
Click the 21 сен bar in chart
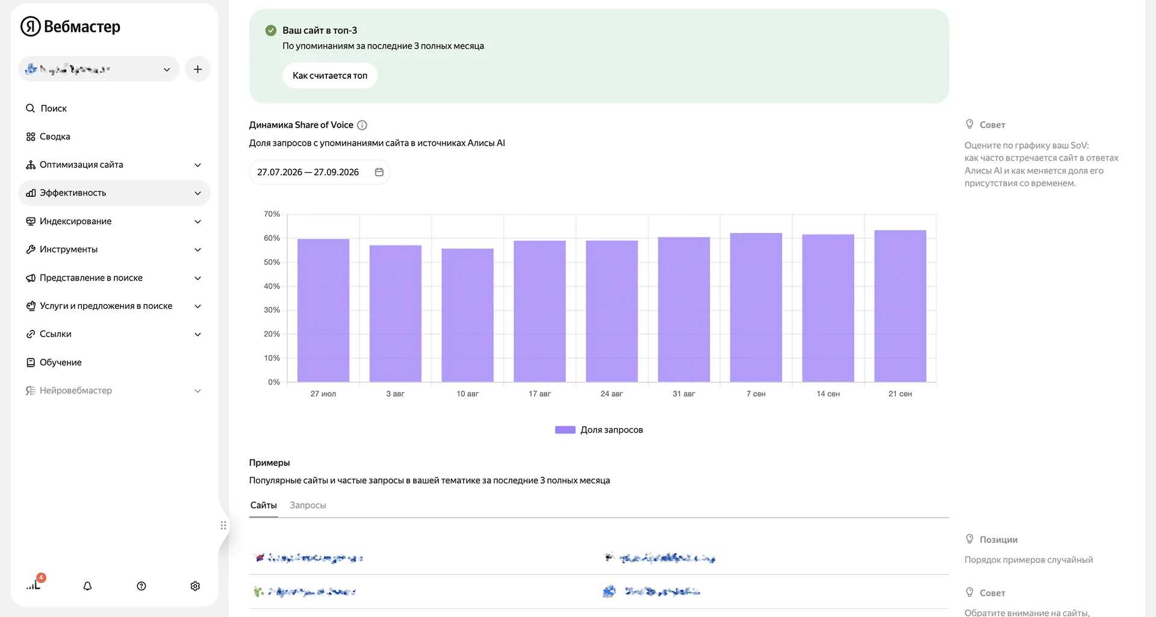(x=900, y=306)
